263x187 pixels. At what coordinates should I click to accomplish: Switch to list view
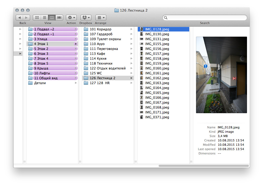pyautogui.click(x=44, y=18)
